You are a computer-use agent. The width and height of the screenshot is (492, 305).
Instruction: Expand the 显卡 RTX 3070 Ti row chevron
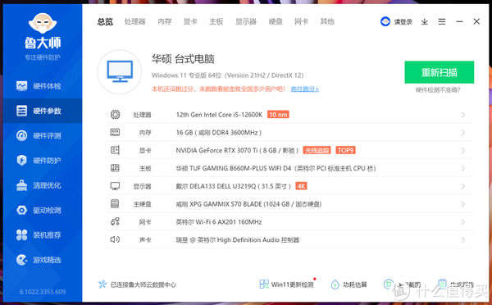463,151
